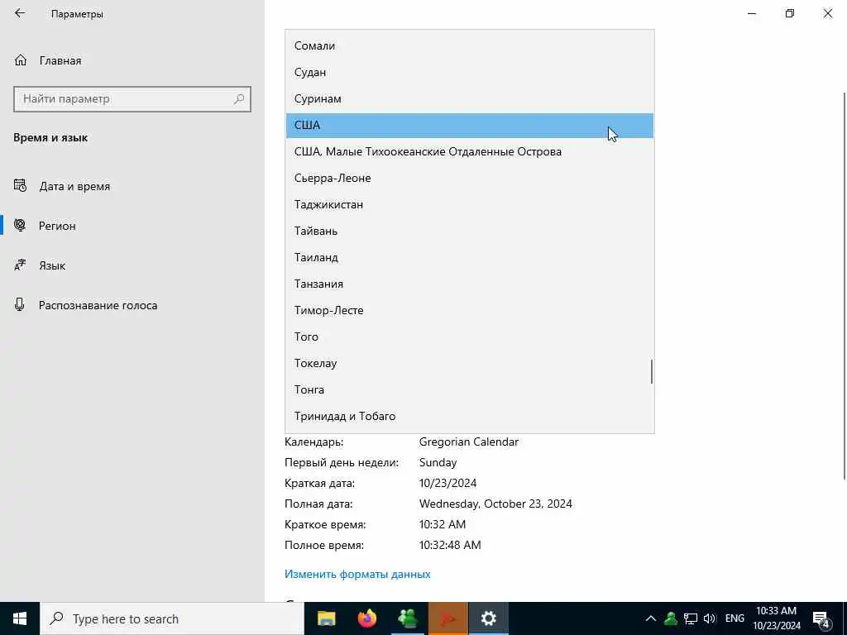
Task: Open the orange taskbar app
Action: pos(448,618)
